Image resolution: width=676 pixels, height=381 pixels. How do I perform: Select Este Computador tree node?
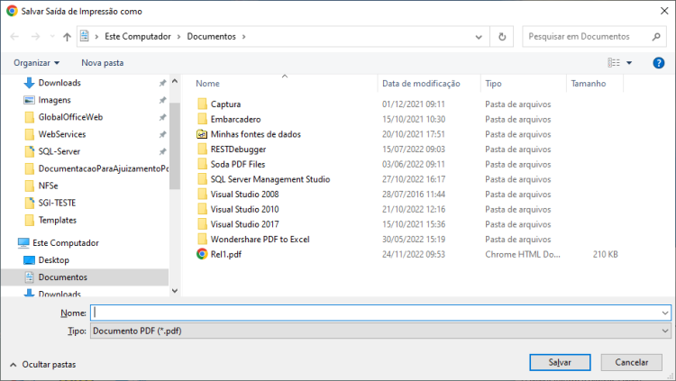[66, 243]
